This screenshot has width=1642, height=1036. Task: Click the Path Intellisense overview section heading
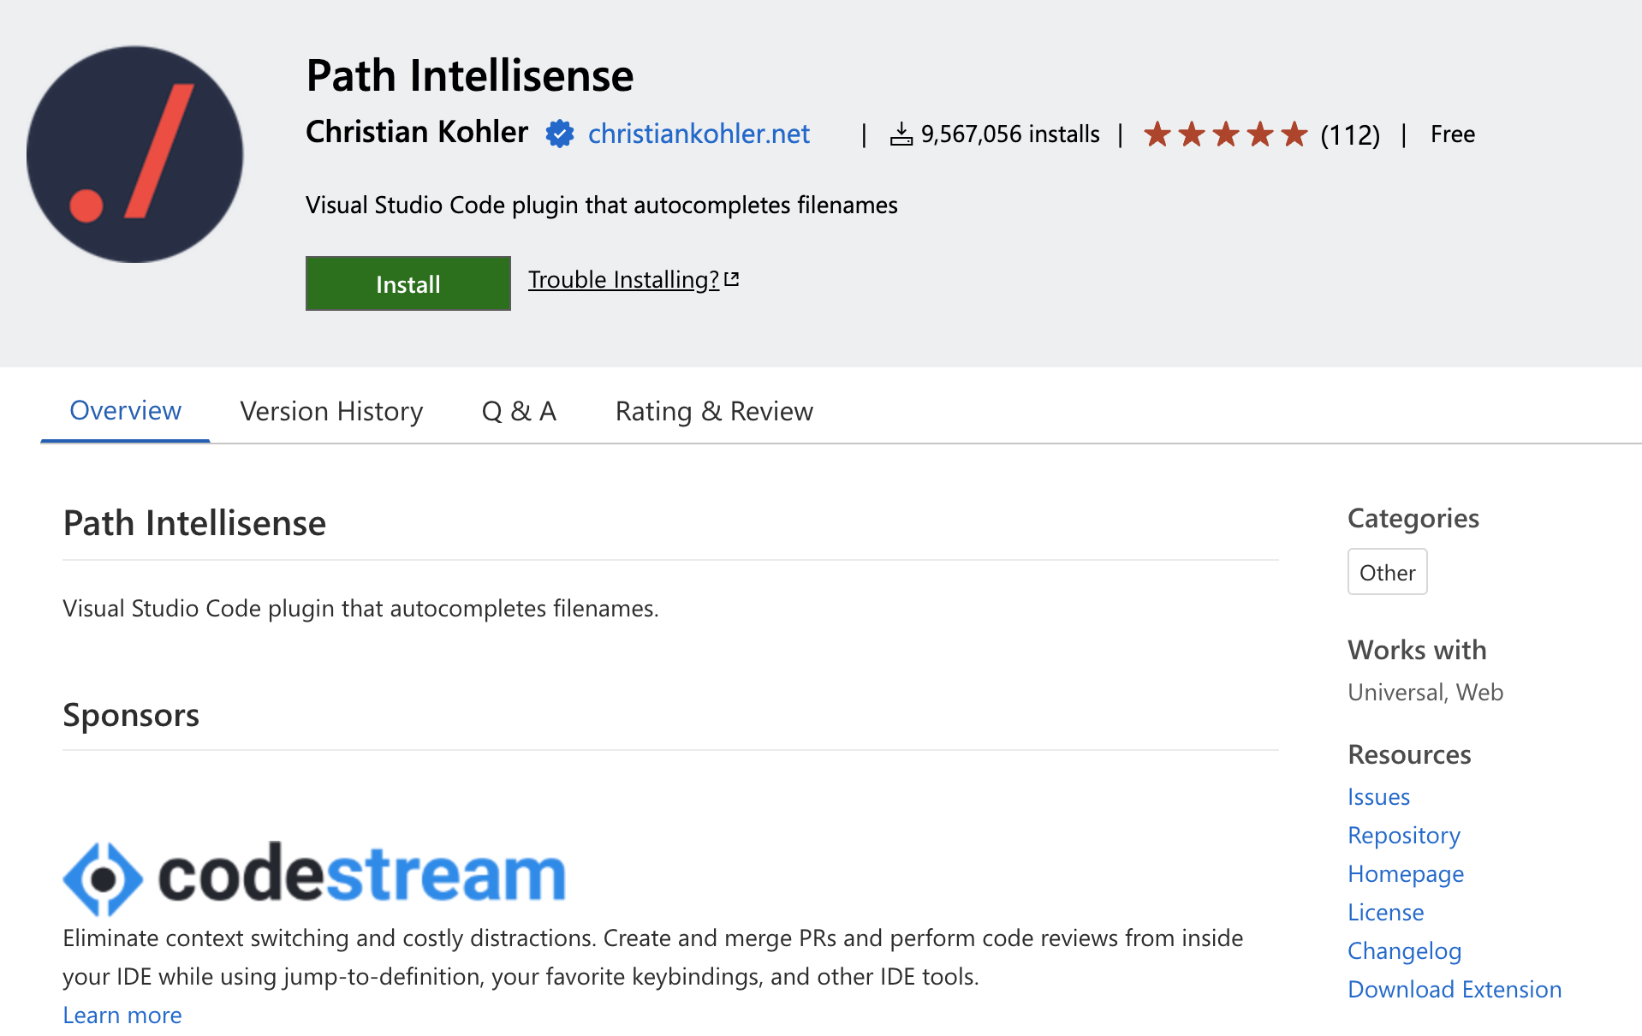click(194, 523)
